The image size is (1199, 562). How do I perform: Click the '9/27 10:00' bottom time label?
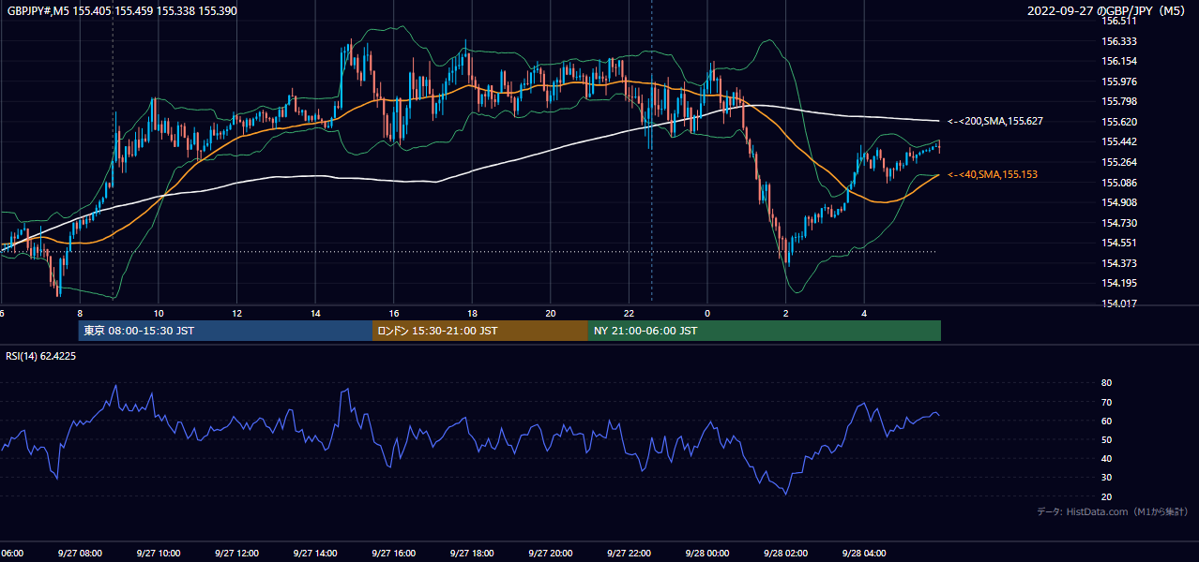(x=158, y=554)
